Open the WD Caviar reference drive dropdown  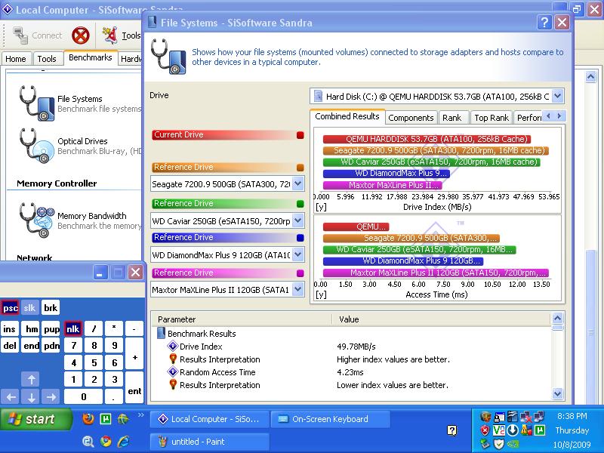point(297,220)
